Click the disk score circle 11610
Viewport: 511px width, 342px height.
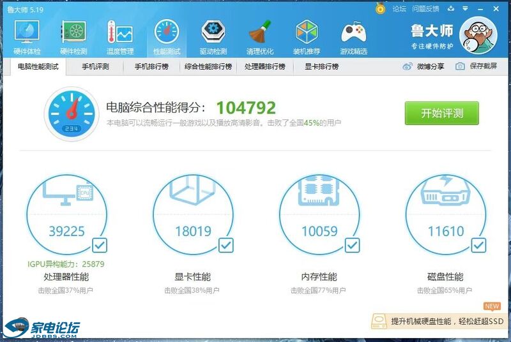[446, 214]
